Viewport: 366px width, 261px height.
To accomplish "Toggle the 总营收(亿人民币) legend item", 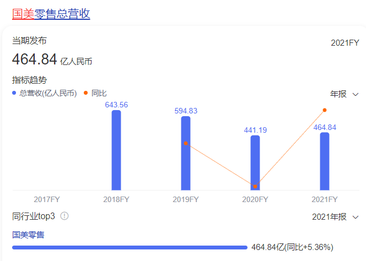I will click(x=44, y=93).
